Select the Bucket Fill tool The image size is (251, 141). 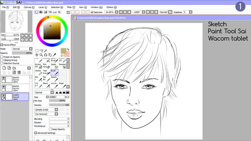click(x=38, y=66)
